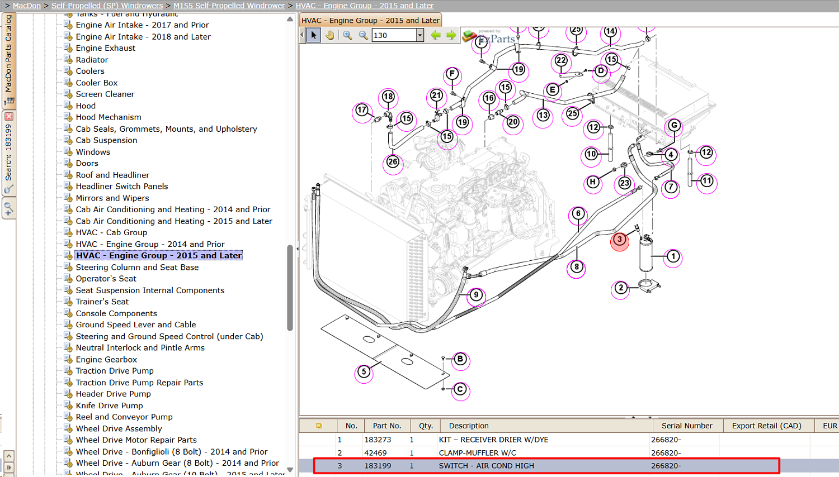The height and width of the screenshot is (477, 839).
Task: Collapse the tree panel using the splitter arrow
Action: (x=297, y=249)
